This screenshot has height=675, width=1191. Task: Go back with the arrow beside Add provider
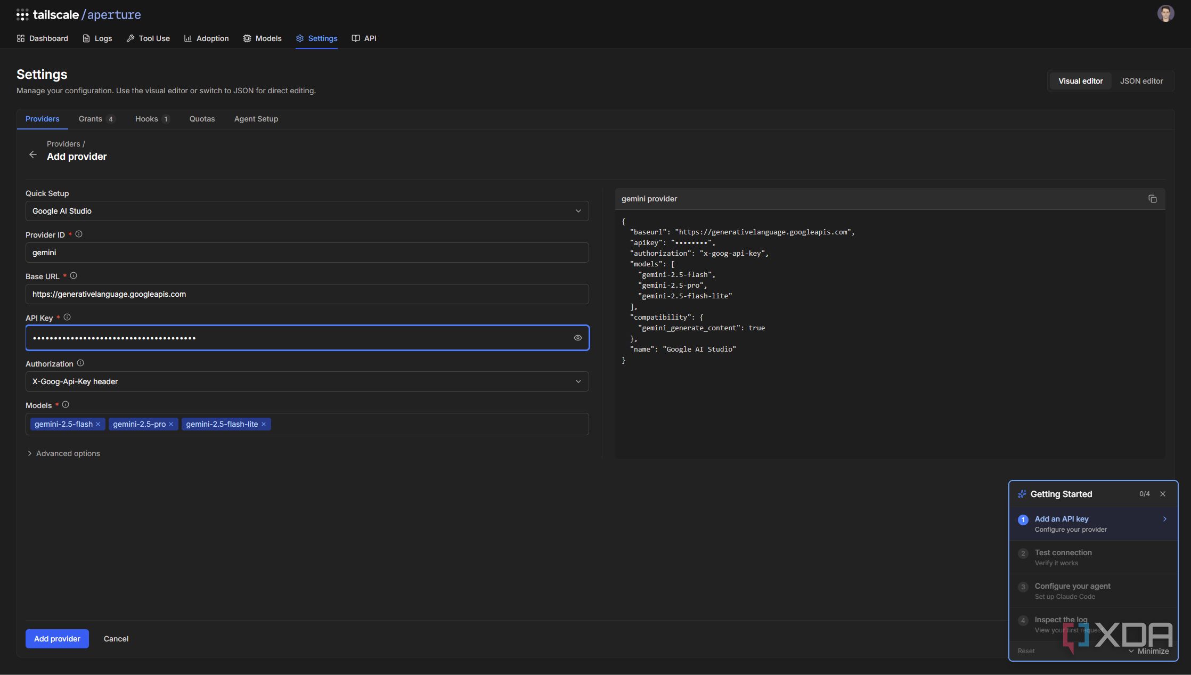click(33, 154)
